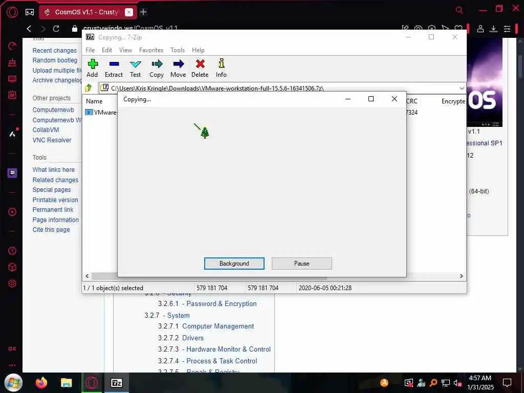Select the Copy toolbar icon in 7-Zip
Viewport: 524px width, 393px height.
(x=157, y=68)
